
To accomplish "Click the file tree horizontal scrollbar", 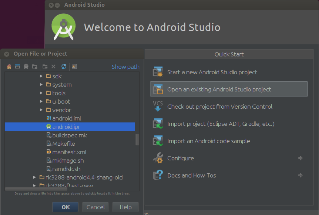I will [x=36, y=189].
